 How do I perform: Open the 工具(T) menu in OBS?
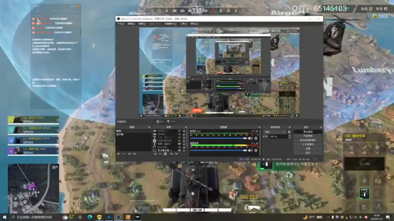click(183, 24)
